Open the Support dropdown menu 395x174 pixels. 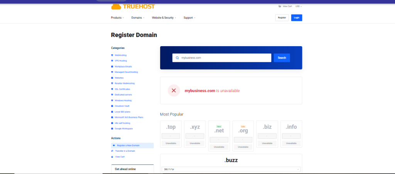click(x=189, y=18)
